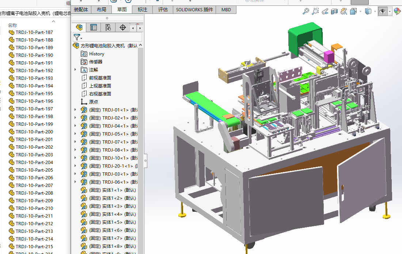Toggle the Hide/Show Items eye button
The width and height of the screenshot is (402, 254).
pyautogui.click(x=383, y=12)
